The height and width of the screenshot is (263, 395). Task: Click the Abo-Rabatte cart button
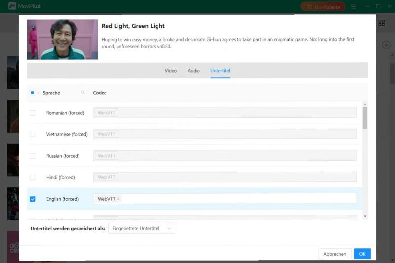point(323,7)
